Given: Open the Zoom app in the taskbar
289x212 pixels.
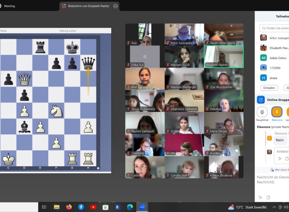Looking at the screenshot, I should (142, 207).
